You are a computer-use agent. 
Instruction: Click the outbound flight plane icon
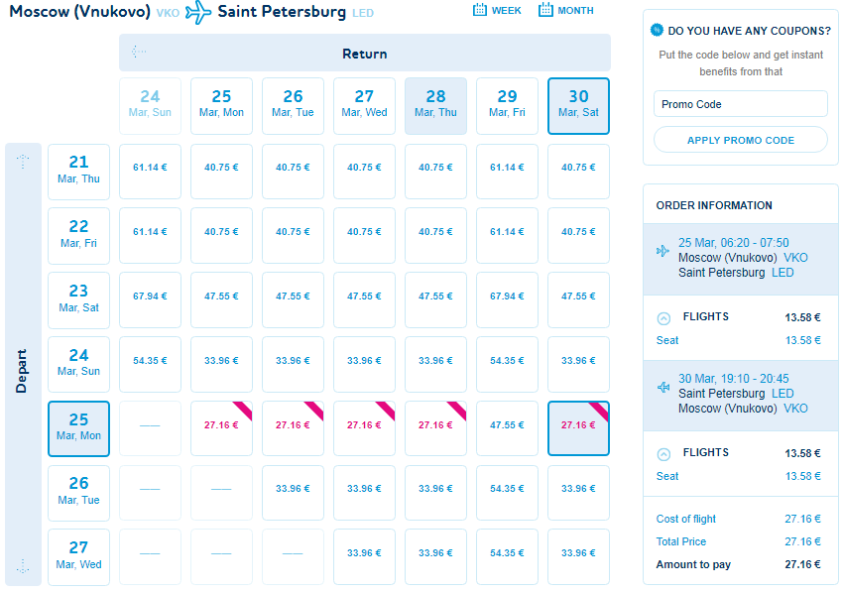[662, 251]
